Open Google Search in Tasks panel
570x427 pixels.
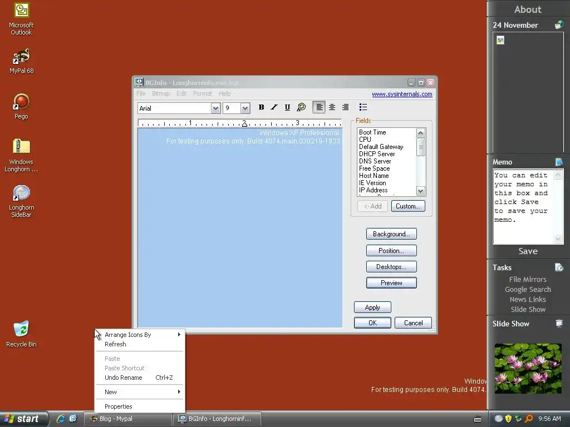[x=528, y=289]
